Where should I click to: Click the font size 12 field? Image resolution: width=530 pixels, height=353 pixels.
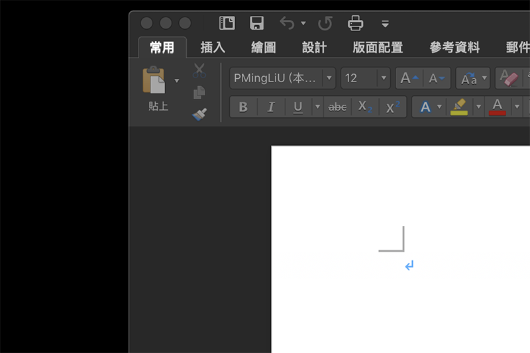[x=359, y=78]
